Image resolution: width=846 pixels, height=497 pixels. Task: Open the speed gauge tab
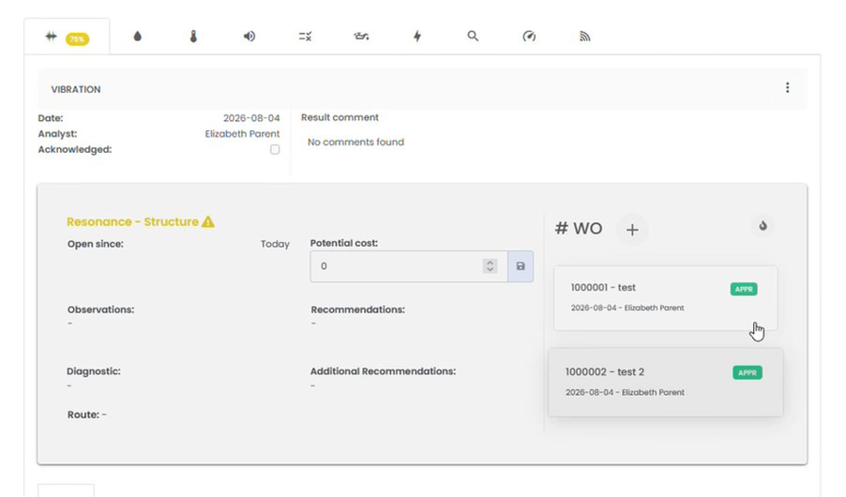point(529,37)
